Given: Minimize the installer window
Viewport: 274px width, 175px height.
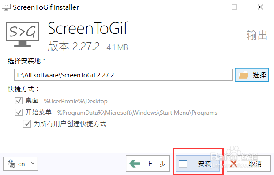Looking at the screenshot, I should (x=209, y=7).
